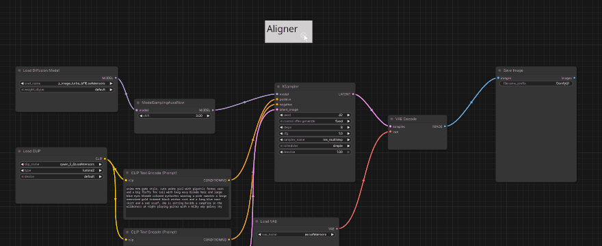The image size is (602, 246).
Task: Click the vae input port on VAE Decode
Action: [390, 132]
